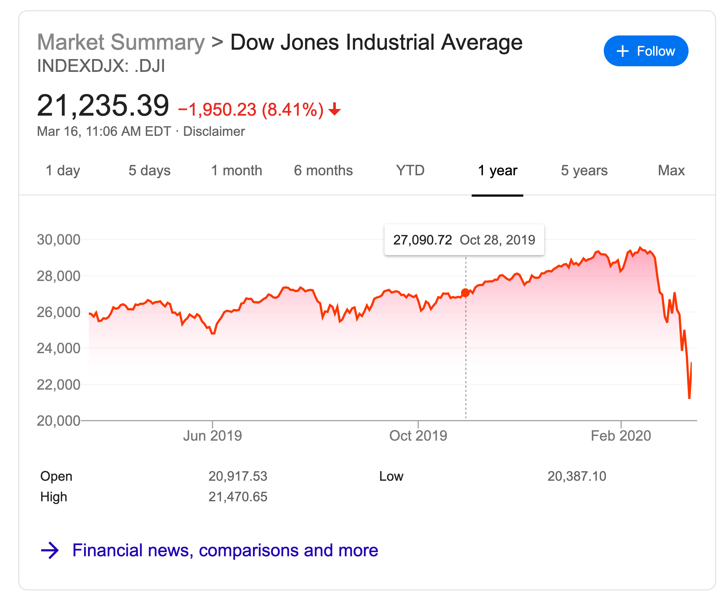728x601 pixels.
Task: Click the Jun 2019 axis label
Action: (212, 436)
